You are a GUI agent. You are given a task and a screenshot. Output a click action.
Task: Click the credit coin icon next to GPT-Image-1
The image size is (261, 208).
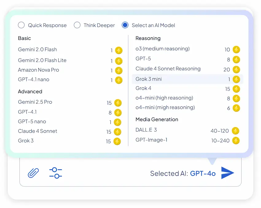pos(236,141)
